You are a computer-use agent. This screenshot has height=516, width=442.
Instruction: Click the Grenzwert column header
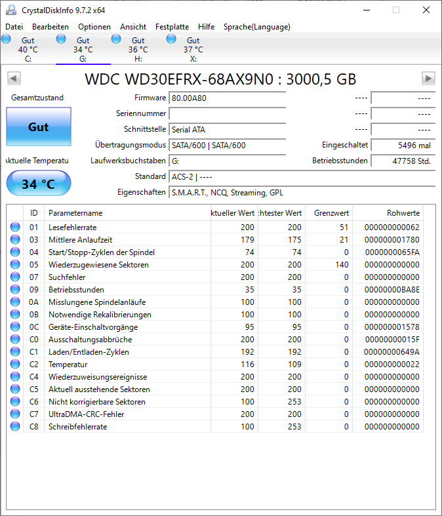[329, 213]
